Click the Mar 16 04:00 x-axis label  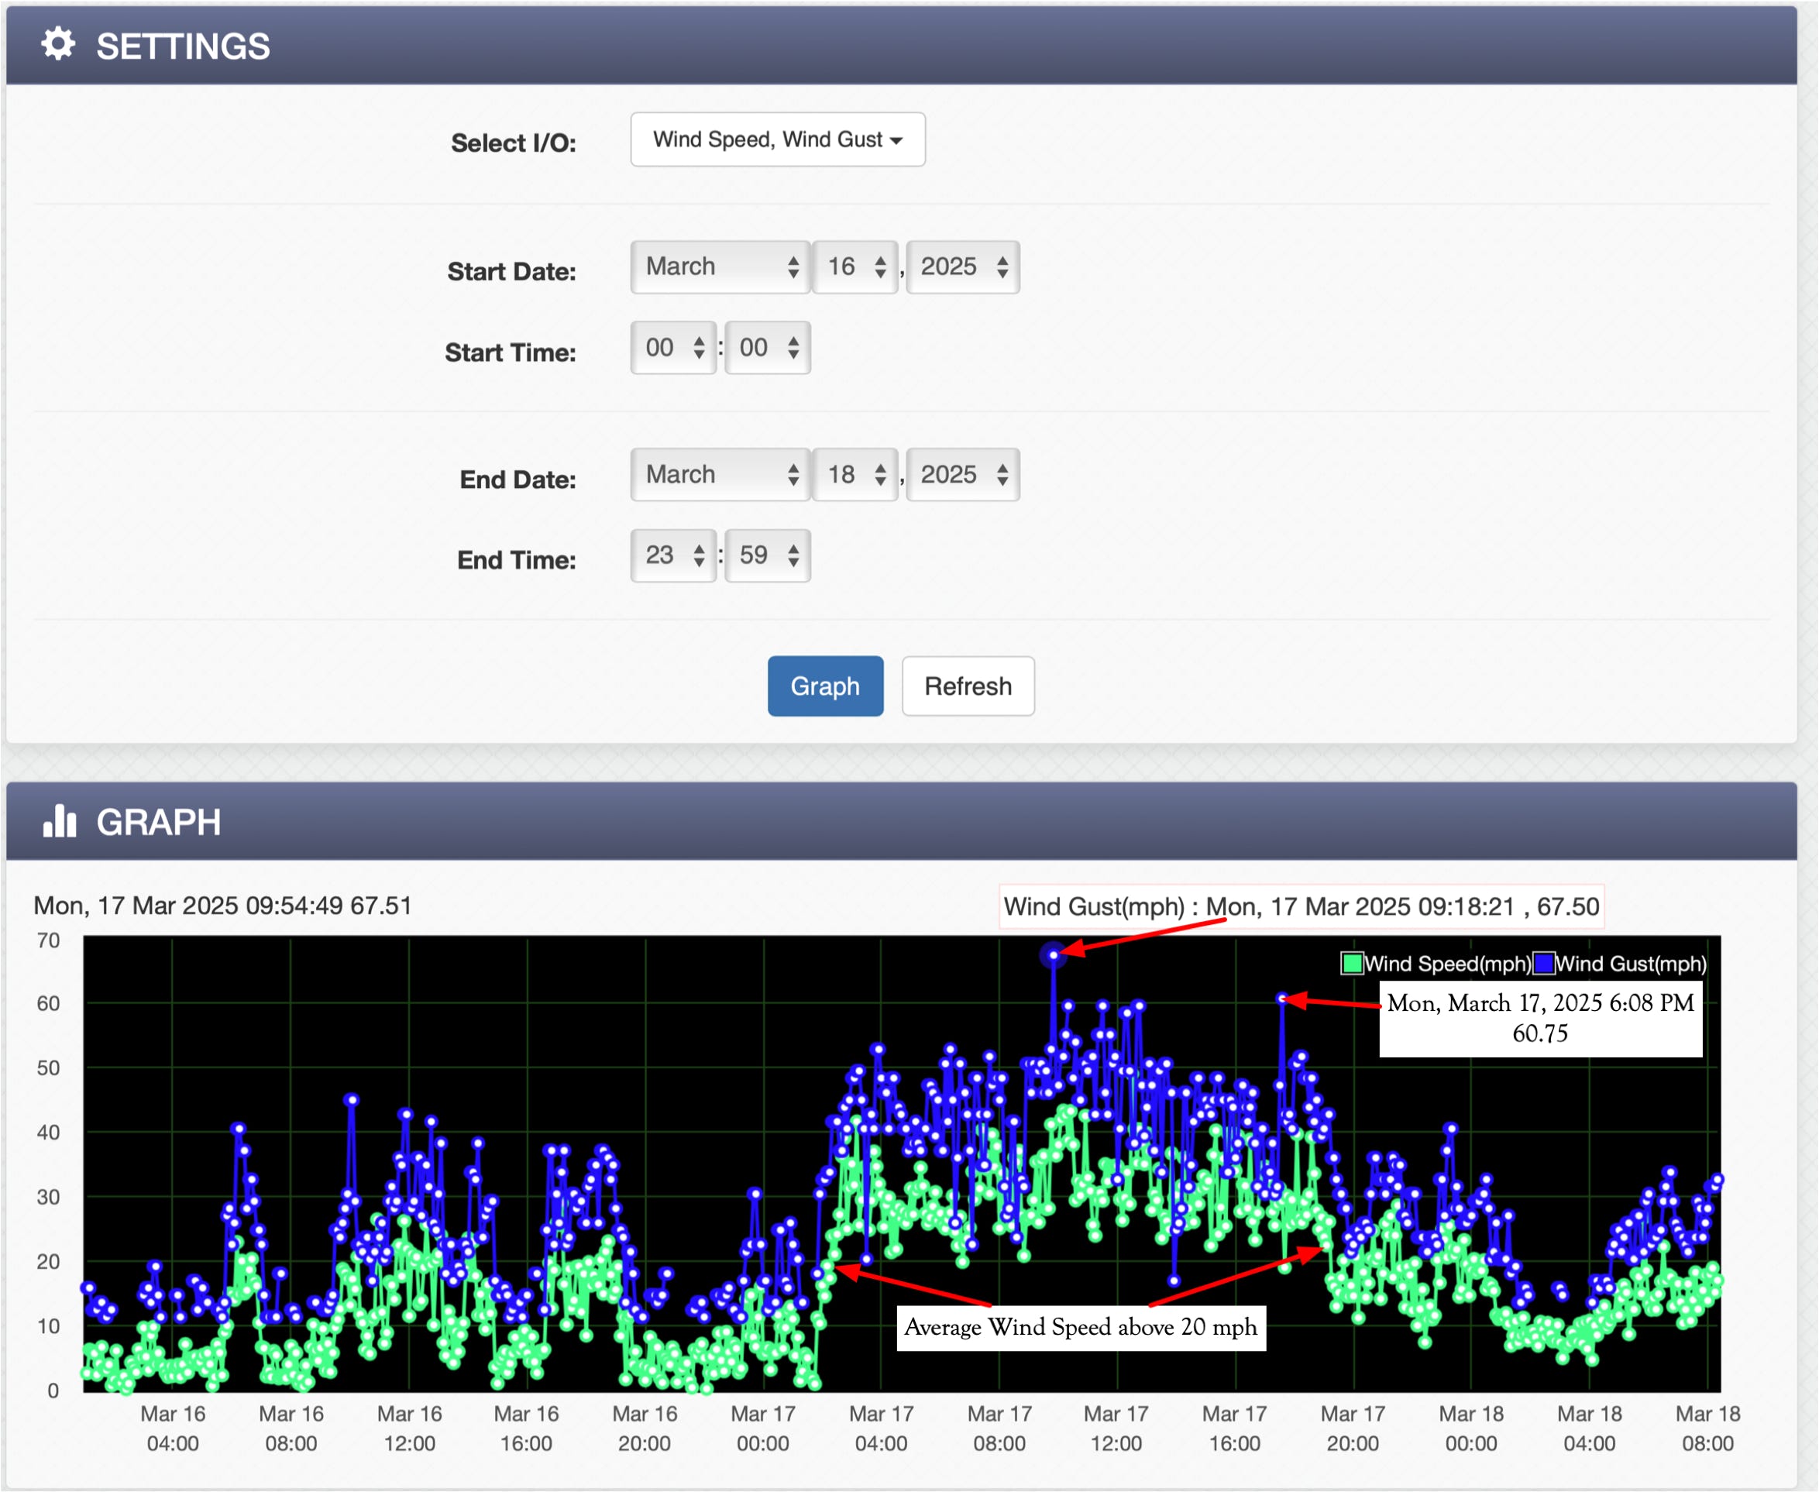[x=173, y=1428]
